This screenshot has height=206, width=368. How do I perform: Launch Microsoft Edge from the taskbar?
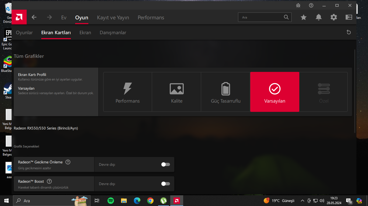pyautogui.click(x=137, y=201)
